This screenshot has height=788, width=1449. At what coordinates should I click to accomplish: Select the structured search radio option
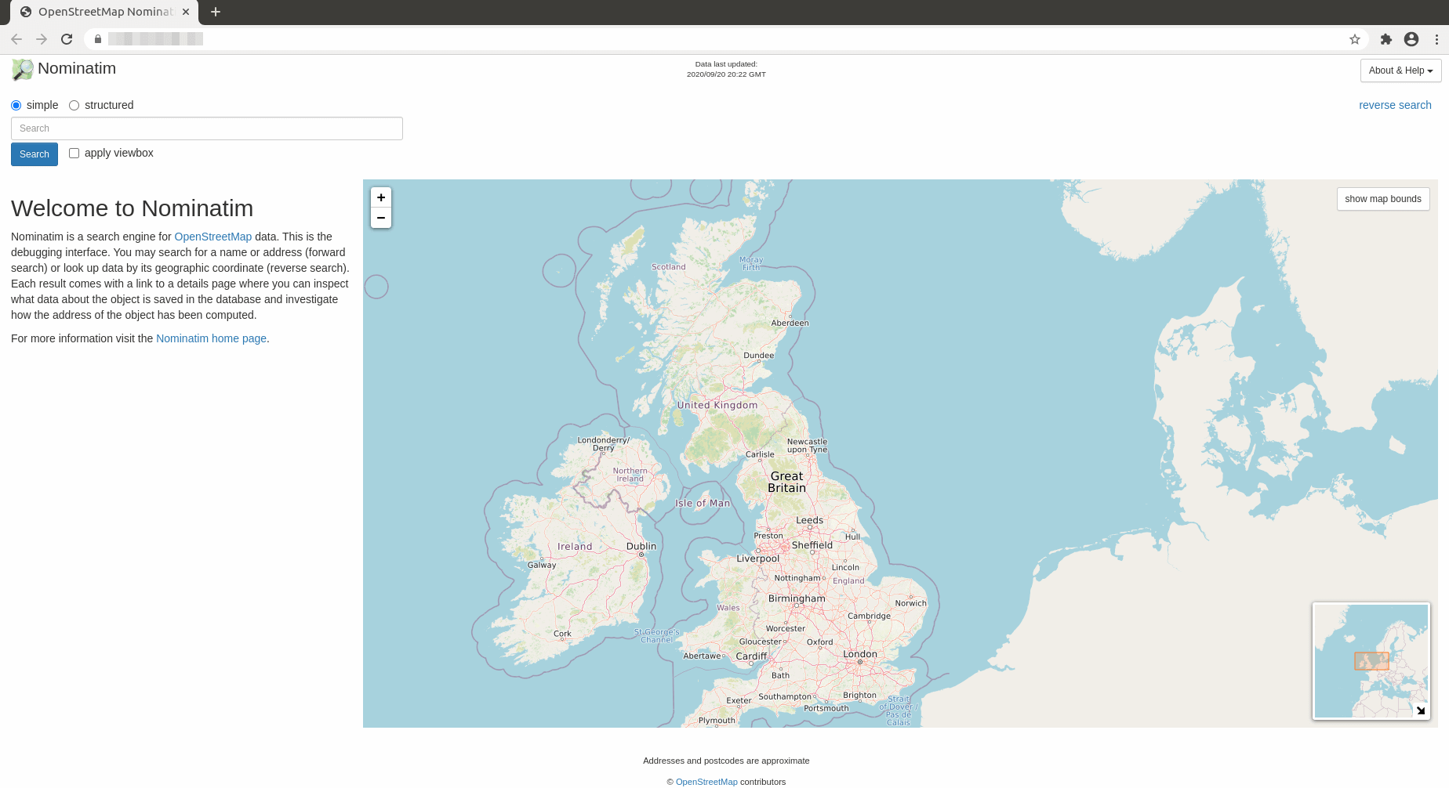(x=74, y=105)
